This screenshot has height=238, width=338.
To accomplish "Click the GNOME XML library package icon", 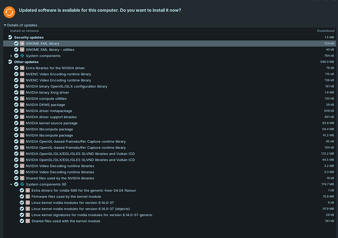I will point(22,43).
